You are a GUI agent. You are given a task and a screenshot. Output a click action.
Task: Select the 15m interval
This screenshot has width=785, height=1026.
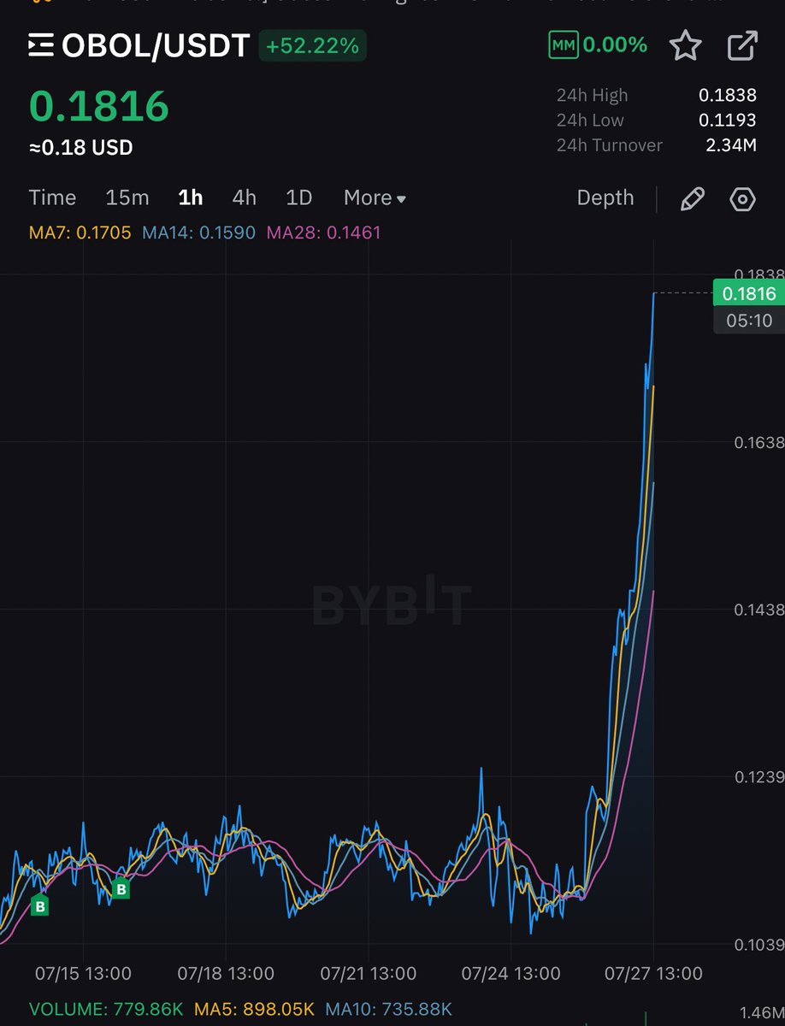(127, 198)
